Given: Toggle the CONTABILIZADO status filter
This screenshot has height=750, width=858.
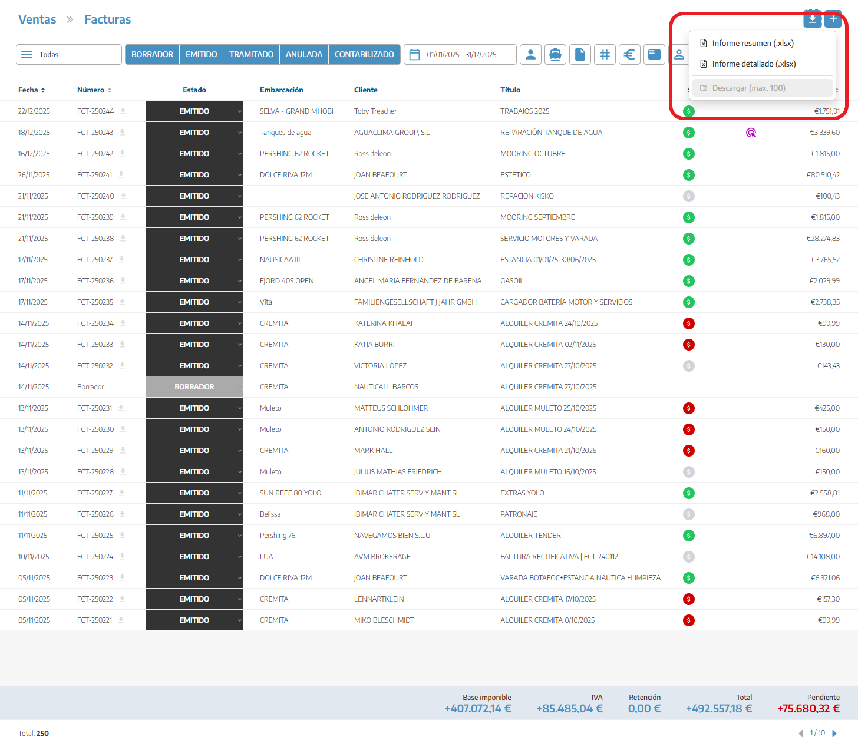Looking at the screenshot, I should 365,55.
